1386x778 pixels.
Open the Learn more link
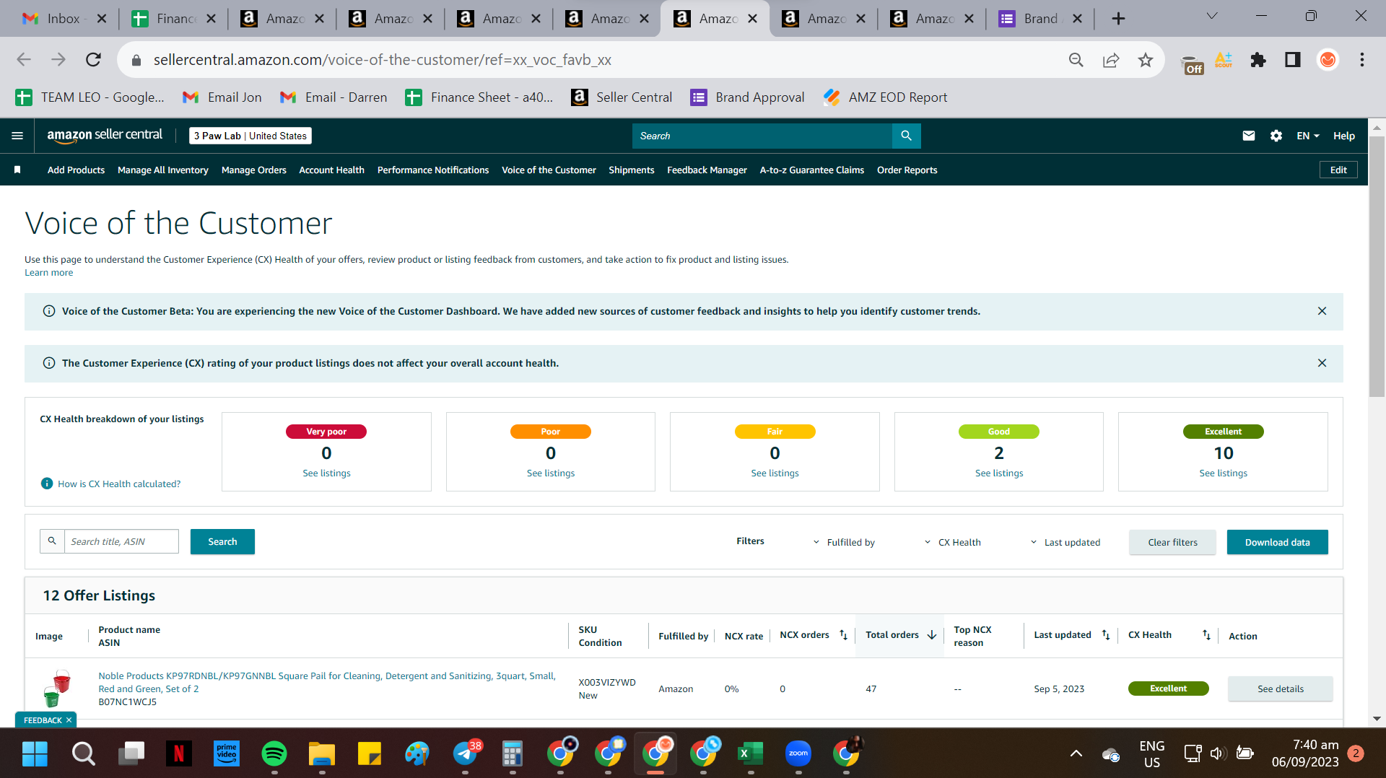[x=48, y=272]
